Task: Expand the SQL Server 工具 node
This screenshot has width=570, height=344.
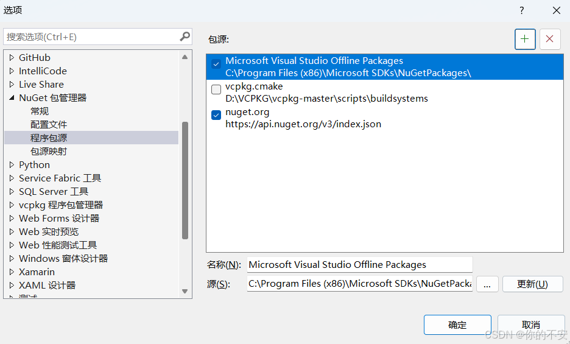Action: point(12,192)
